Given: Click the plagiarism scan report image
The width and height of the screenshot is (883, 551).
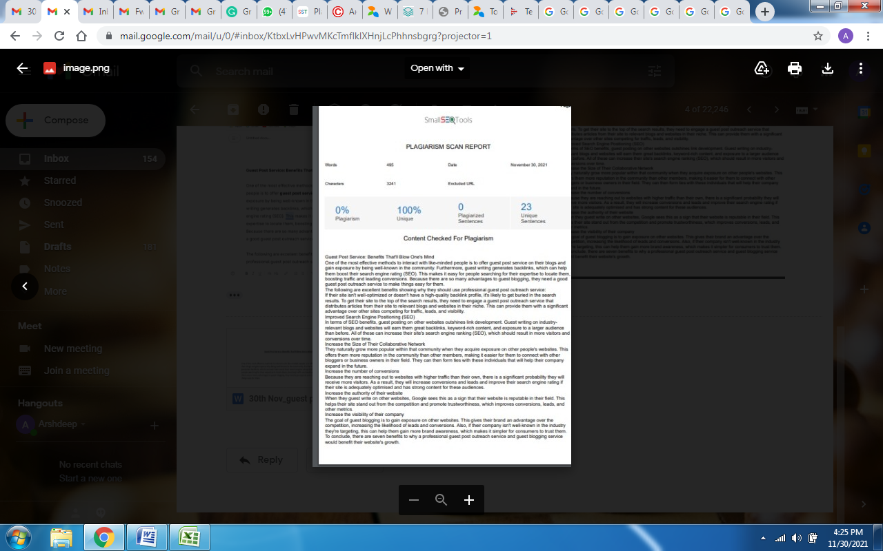Looking at the screenshot, I should click(441, 286).
